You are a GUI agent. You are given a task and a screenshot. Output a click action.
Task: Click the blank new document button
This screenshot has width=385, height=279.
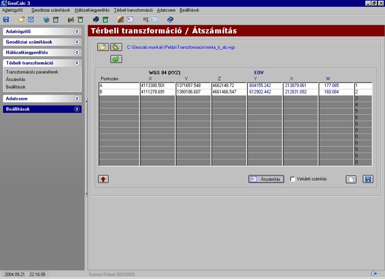[x=351, y=179]
